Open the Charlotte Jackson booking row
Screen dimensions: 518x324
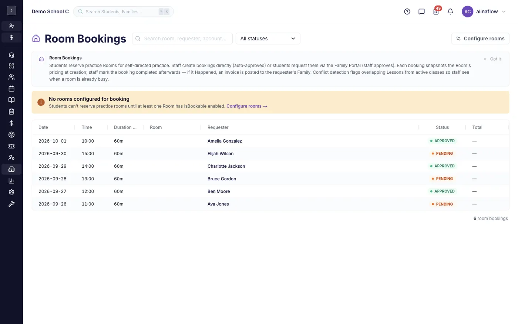270,166
